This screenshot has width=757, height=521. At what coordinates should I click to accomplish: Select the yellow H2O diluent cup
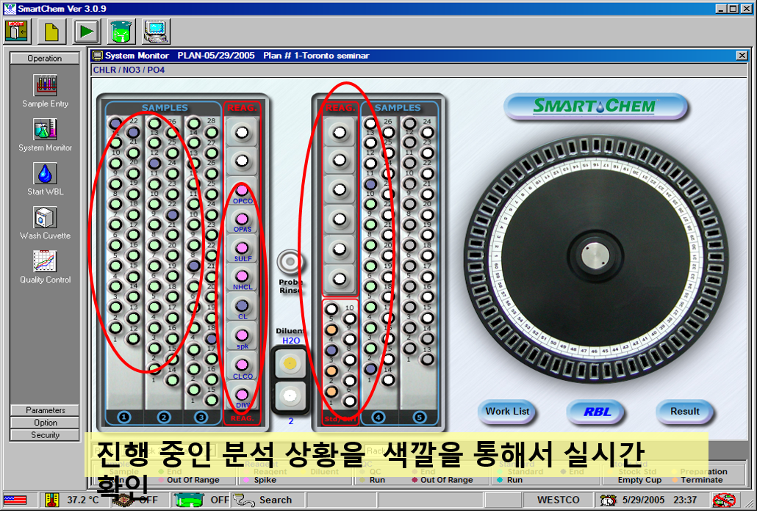[290, 363]
